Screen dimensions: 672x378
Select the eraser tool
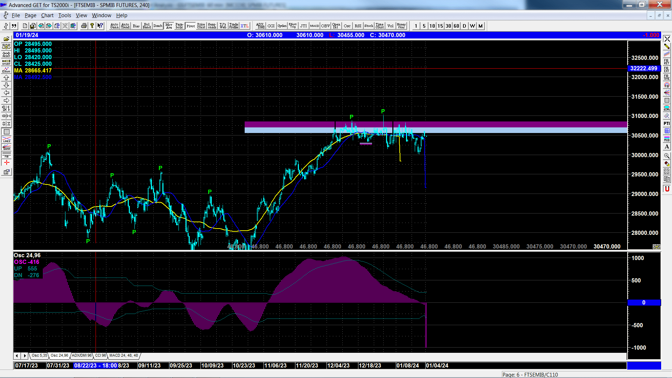pos(667,164)
